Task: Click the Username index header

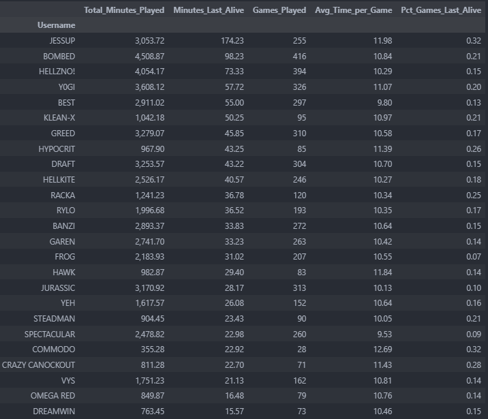Action: [x=57, y=25]
